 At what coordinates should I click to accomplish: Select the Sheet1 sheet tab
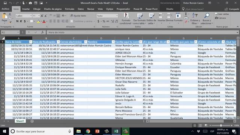tap(20, 121)
